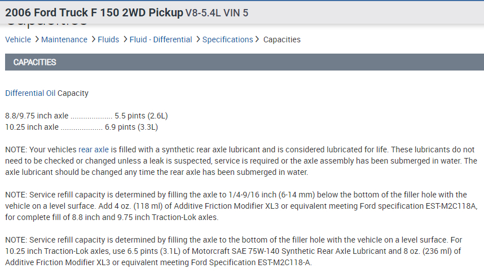
Task: Open the Fluids breadcrumb link
Action: click(108, 39)
